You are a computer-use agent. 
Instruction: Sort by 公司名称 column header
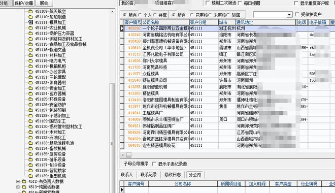pos(165,22)
